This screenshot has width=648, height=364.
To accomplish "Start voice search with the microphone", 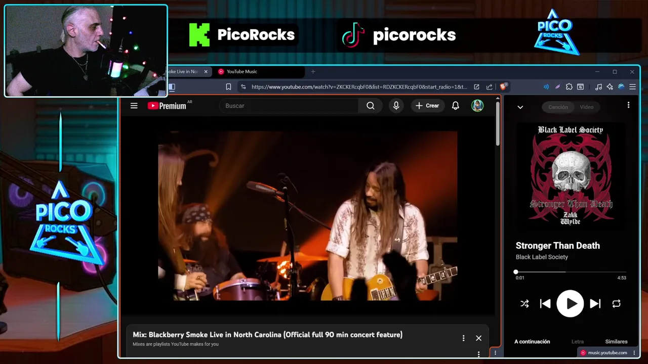I will point(396,106).
